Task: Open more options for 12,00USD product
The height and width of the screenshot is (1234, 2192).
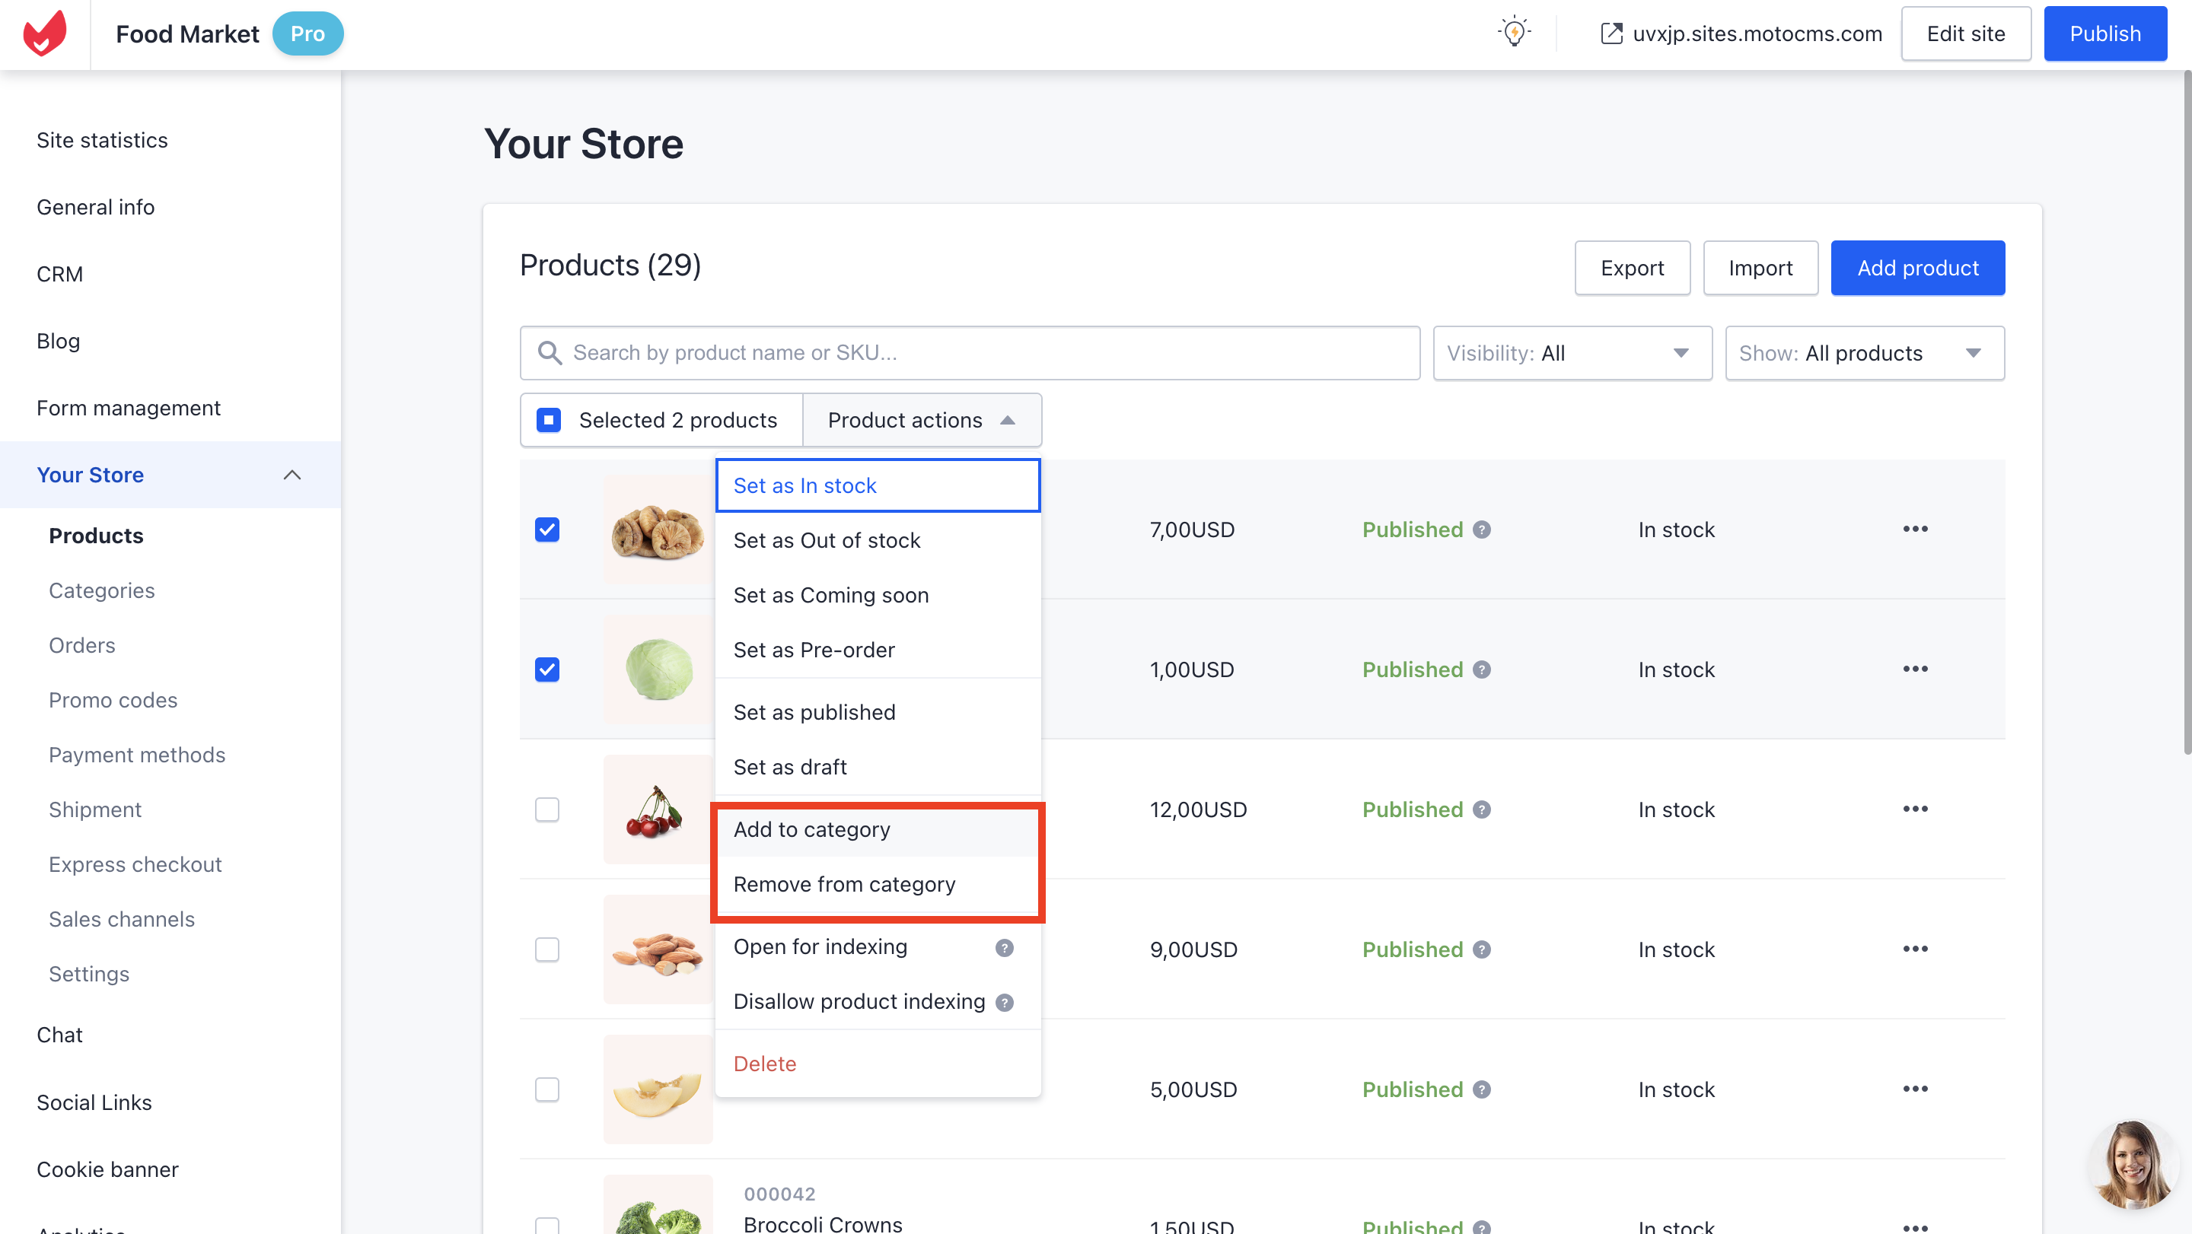Action: click(1915, 809)
